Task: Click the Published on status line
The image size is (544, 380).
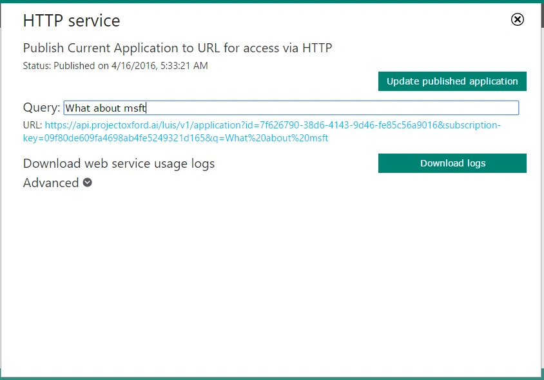Action: [x=115, y=66]
